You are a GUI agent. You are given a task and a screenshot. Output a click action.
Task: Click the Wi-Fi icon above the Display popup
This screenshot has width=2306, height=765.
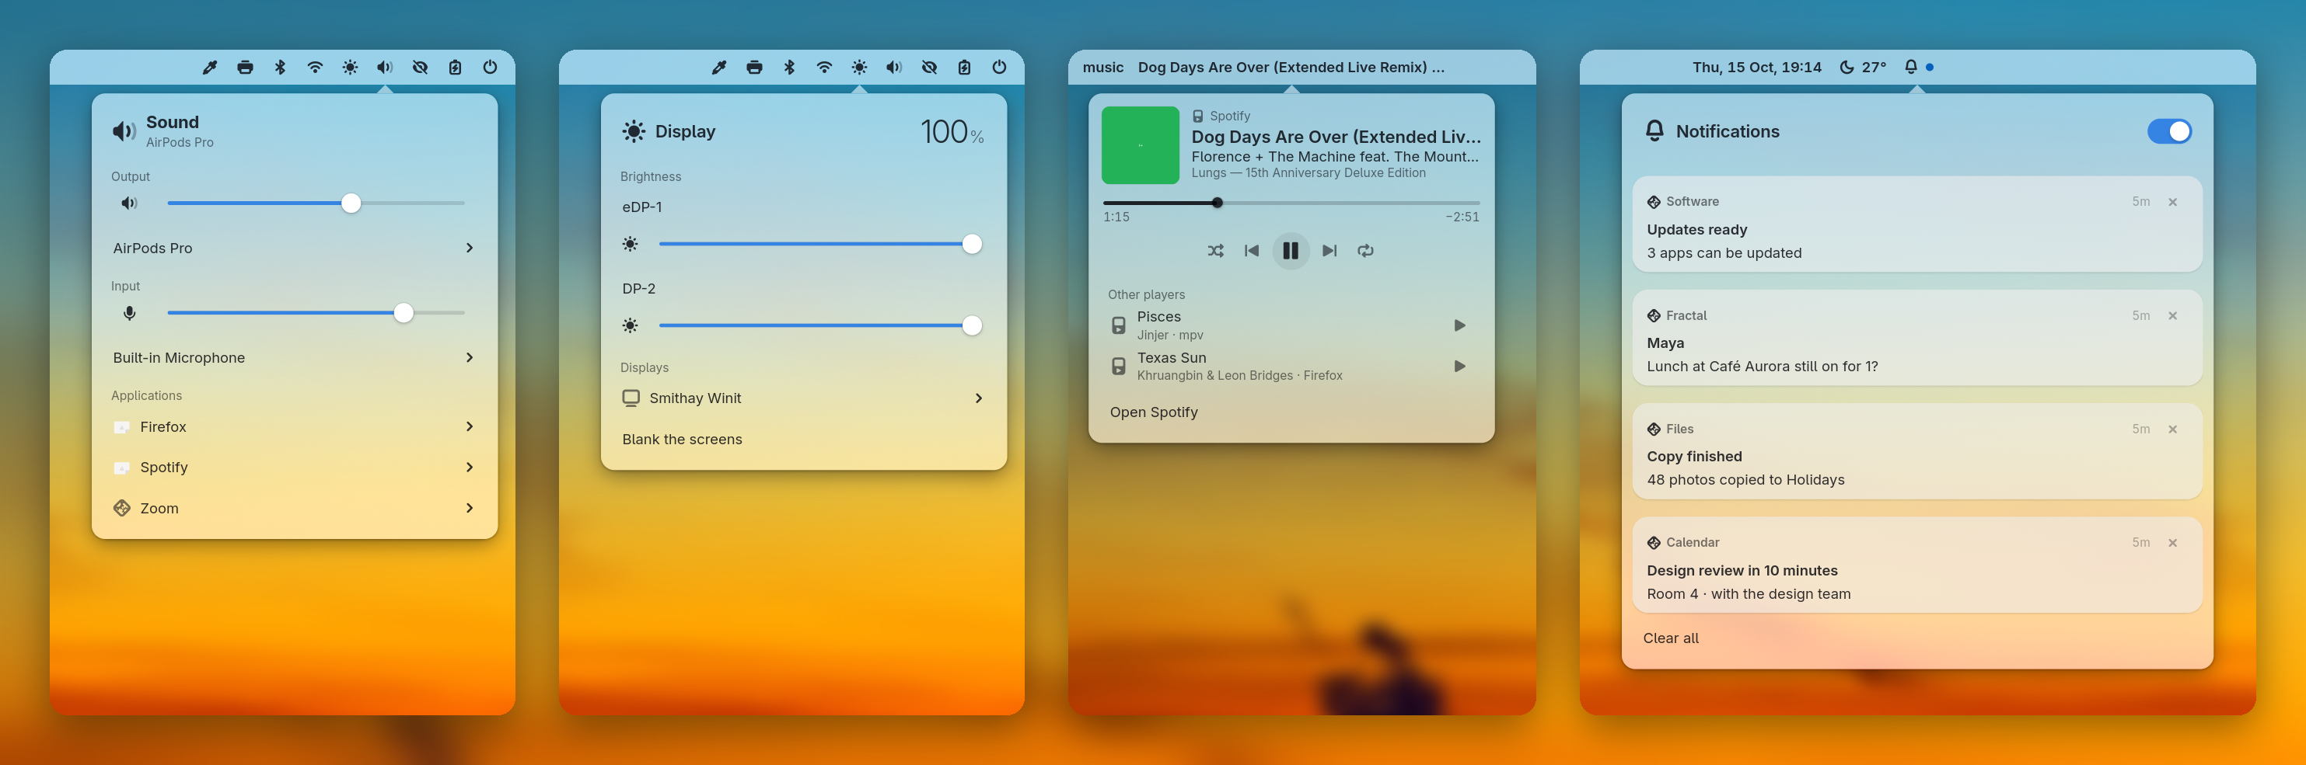824,67
